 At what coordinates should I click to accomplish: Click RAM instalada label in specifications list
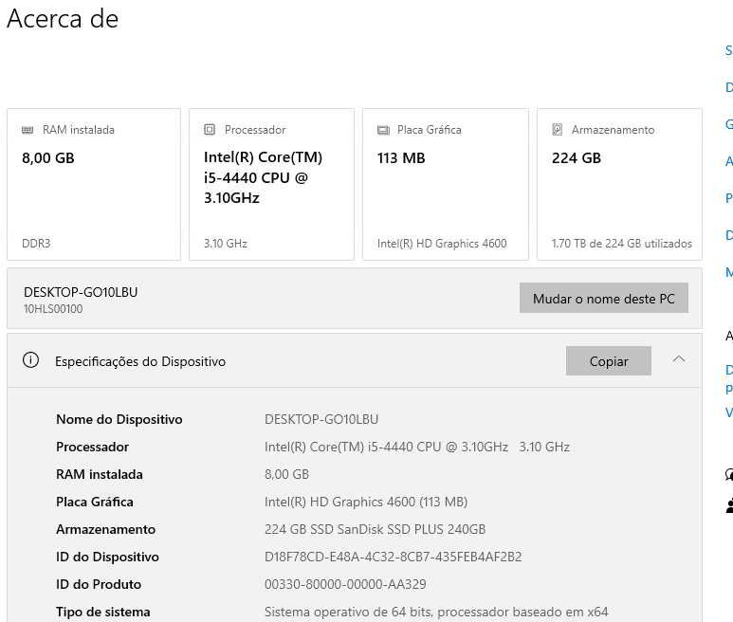[100, 474]
